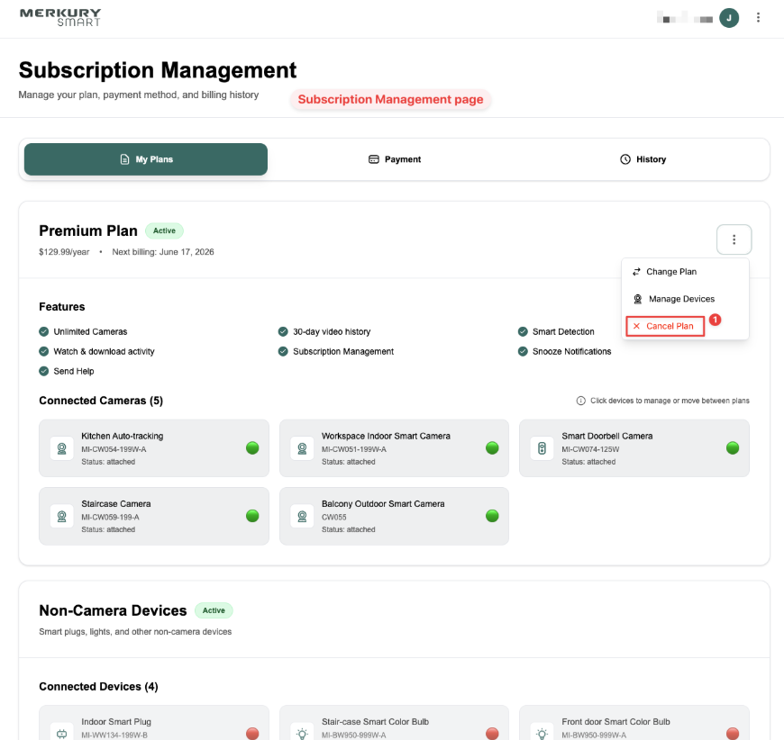Switch to the My Plans tab
Screen dimensions: 784x740
[x=146, y=159]
